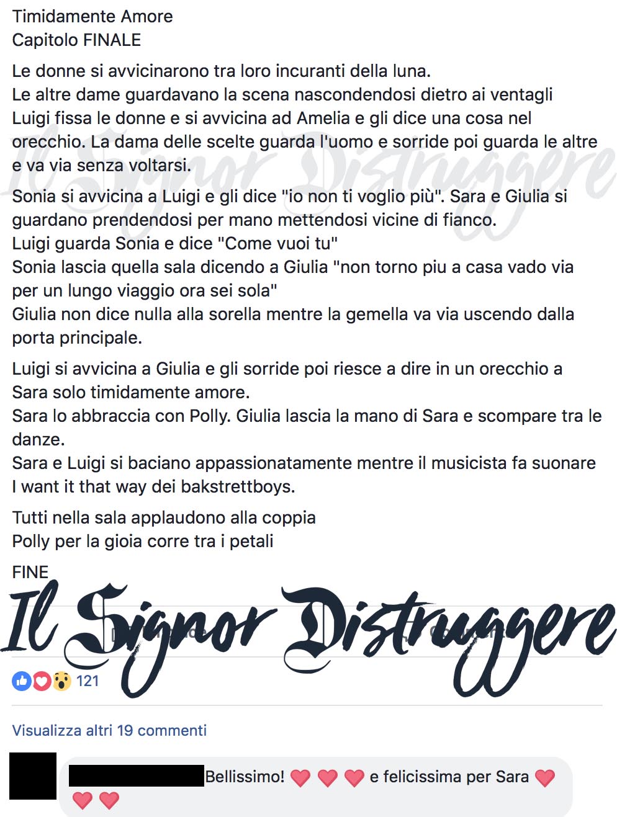Screen dimensions: 617x817
Task: Open the 121 reactions count
Action: tap(88, 681)
